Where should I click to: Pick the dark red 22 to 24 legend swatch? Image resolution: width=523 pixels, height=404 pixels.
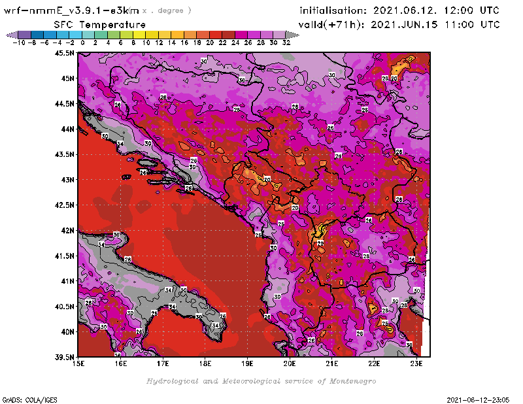[228, 35]
